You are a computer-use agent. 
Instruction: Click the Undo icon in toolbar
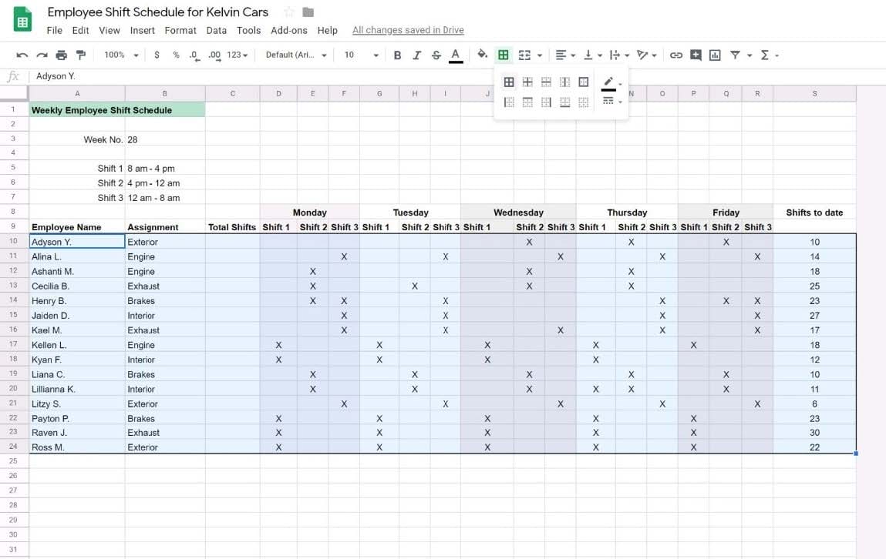coord(22,55)
